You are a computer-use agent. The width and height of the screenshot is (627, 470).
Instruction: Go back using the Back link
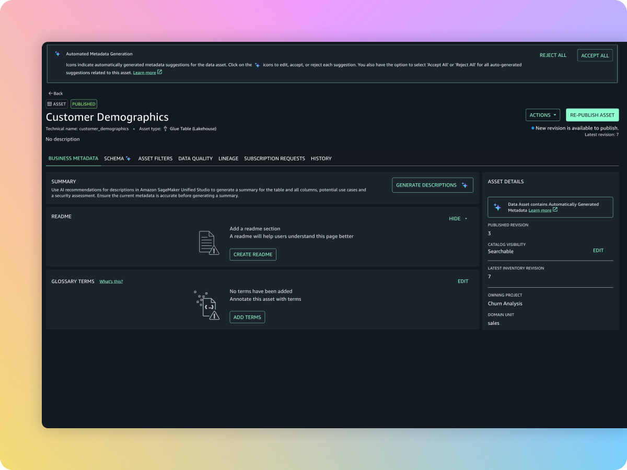pyautogui.click(x=55, y=93)
